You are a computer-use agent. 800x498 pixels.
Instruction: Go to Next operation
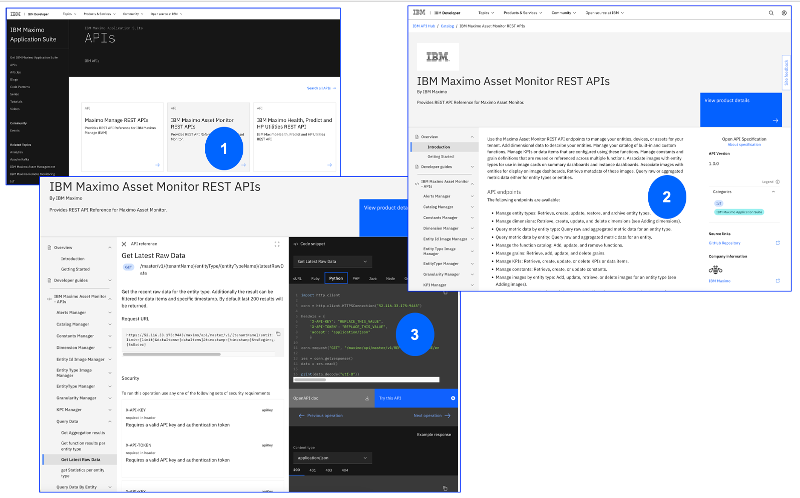(x=432, y=416)
